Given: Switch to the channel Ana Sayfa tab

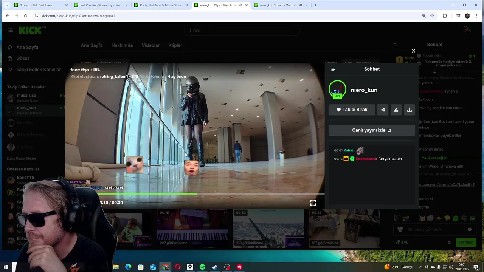Looking at the screenshot, I should (x=92, y=45).
